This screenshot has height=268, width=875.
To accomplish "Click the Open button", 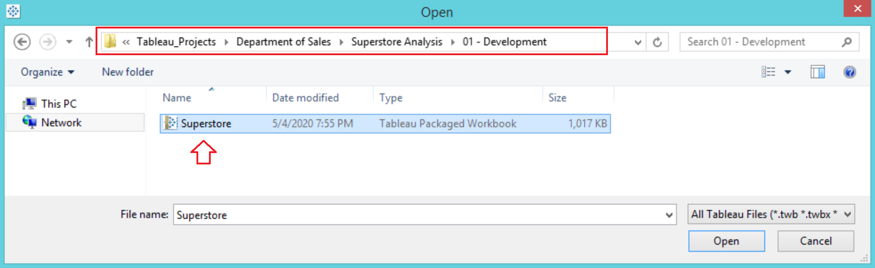I will 726,241.
